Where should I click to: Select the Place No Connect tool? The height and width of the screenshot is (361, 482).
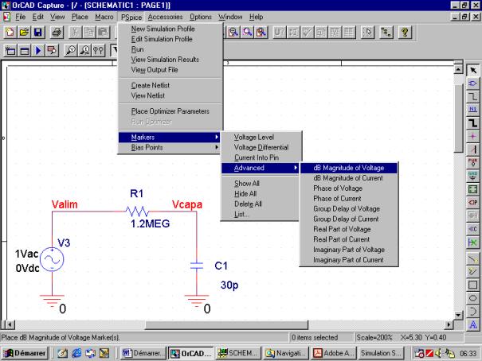[472, 243]
